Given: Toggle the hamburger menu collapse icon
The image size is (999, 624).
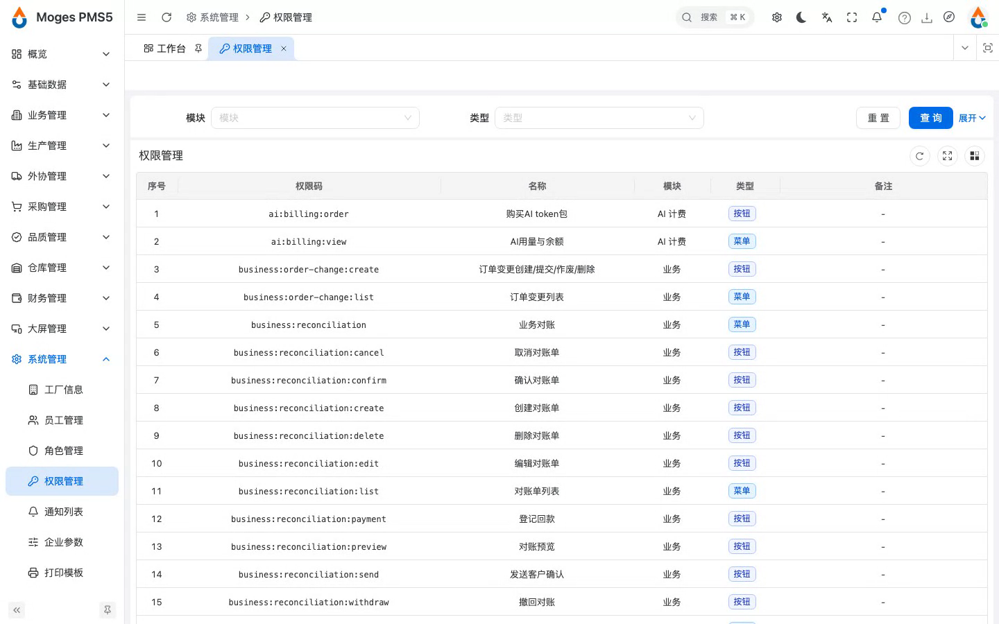Looking at the screenshot, I should (142, 17).
